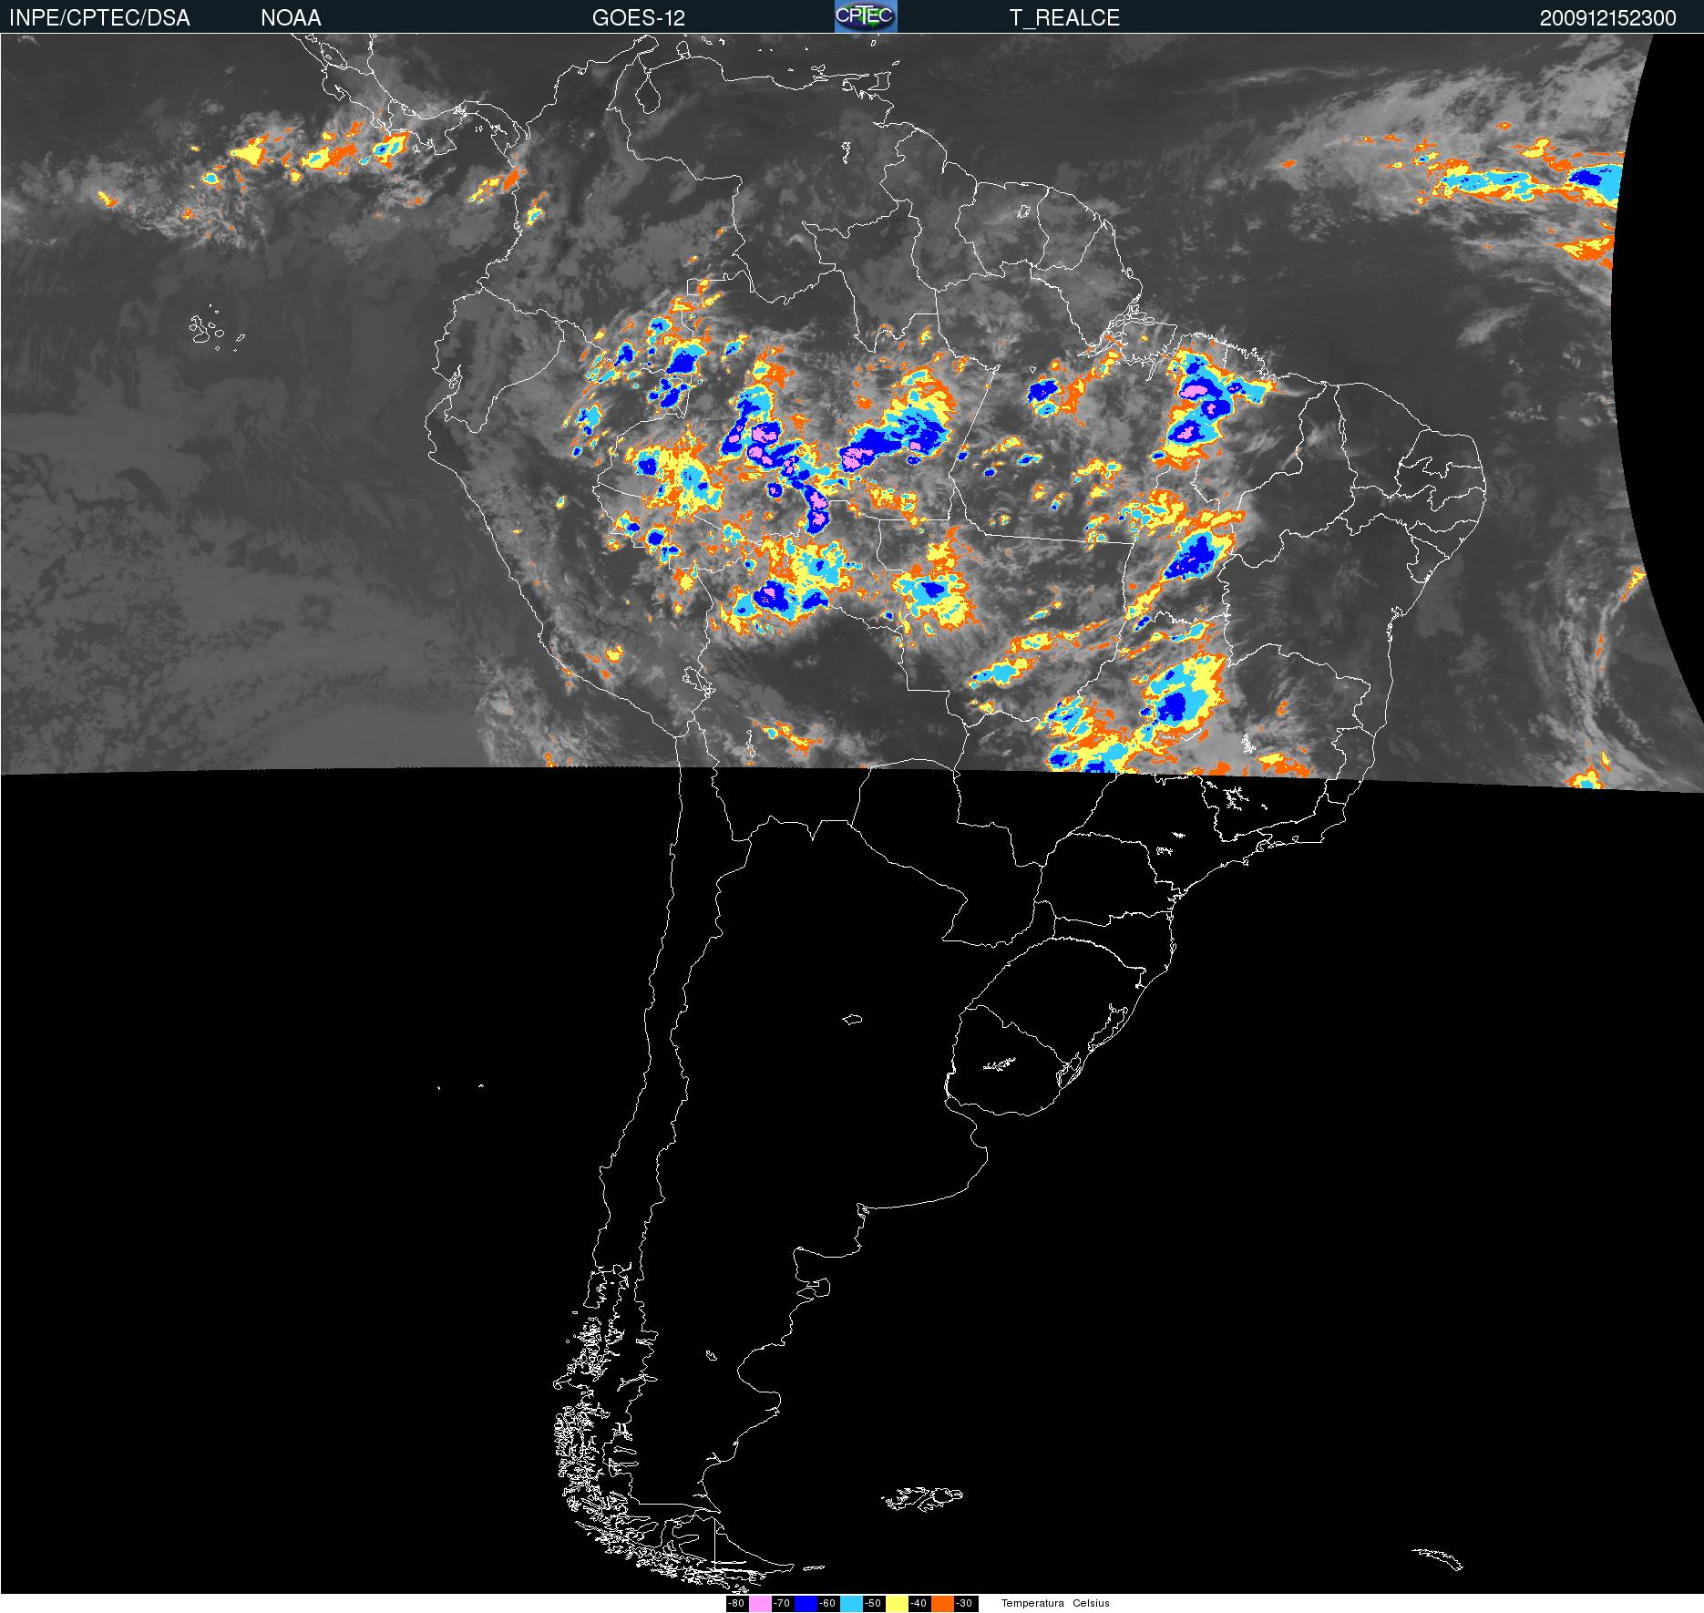Click the yellow legend swatch
1704x1613 pixels.
pos(897,1604)
